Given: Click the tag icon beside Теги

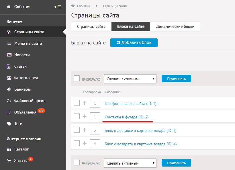Looking at the screenshot, I should pyautogui.click(x=9, y=124).
